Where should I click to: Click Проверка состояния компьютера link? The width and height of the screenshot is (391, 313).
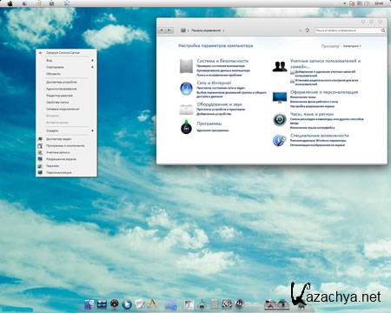[x=221, y=66]
